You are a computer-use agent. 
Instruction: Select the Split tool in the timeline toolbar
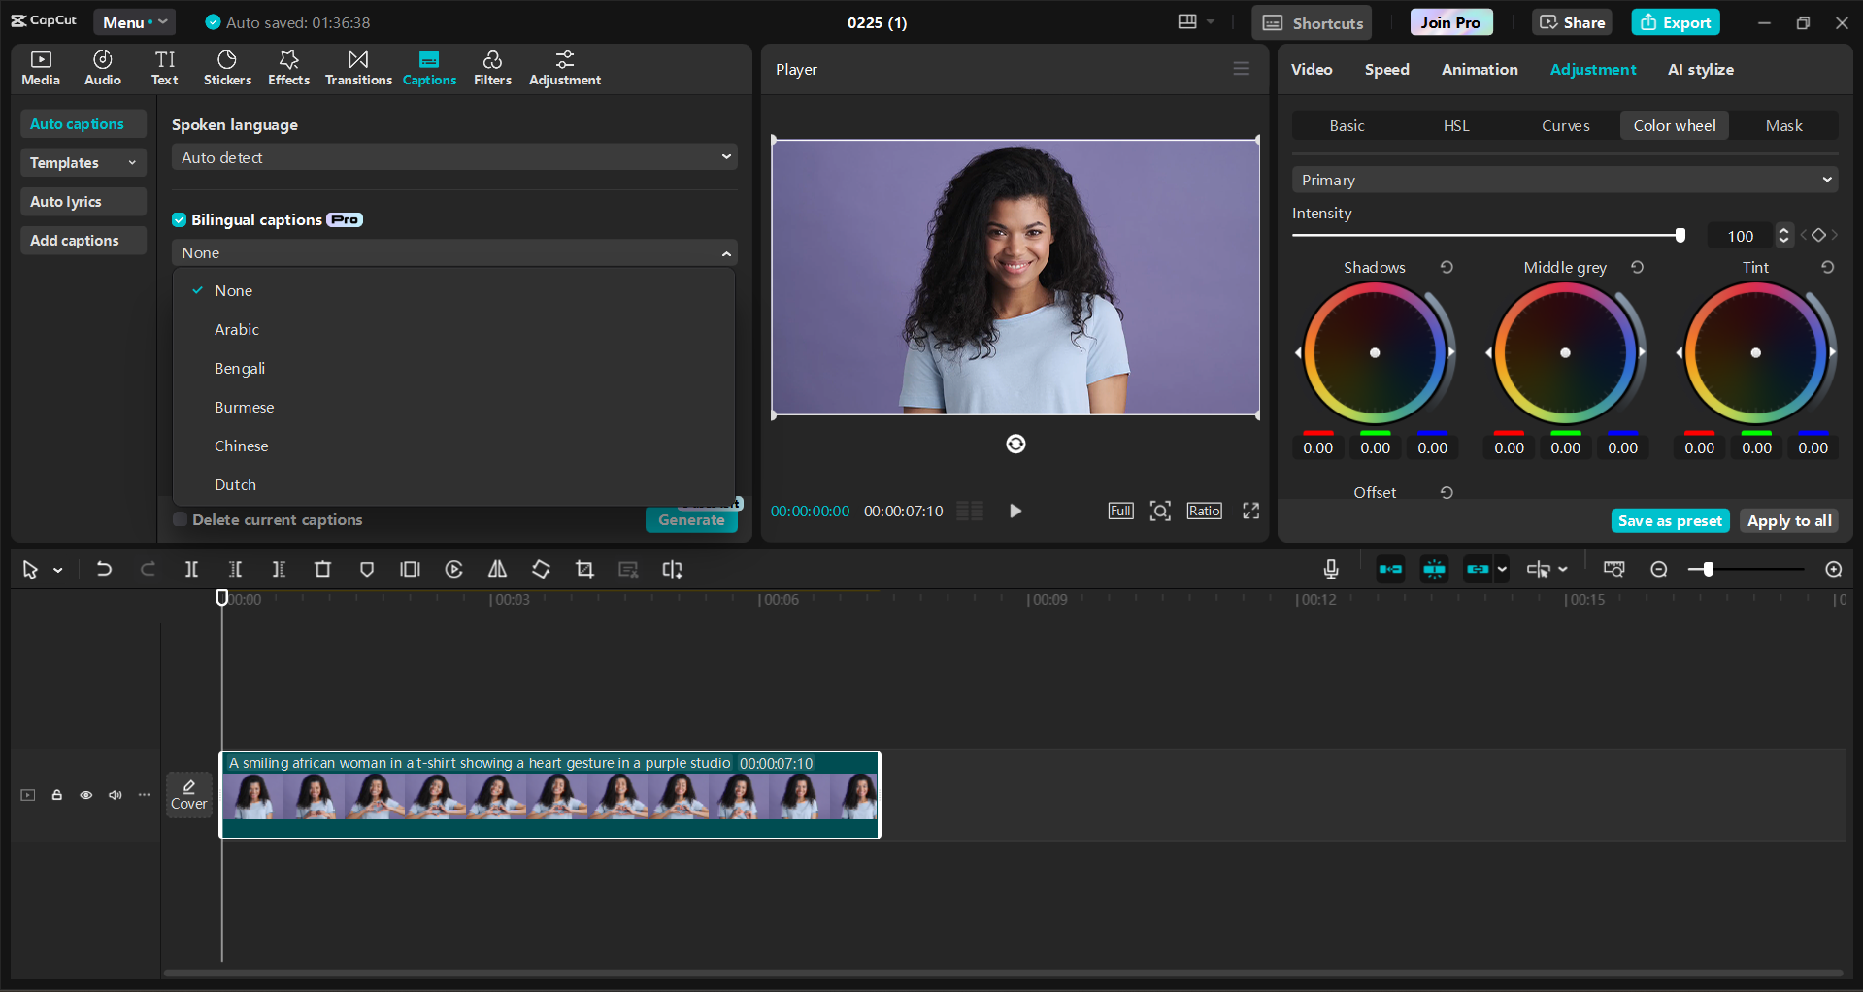click(191, 569)
